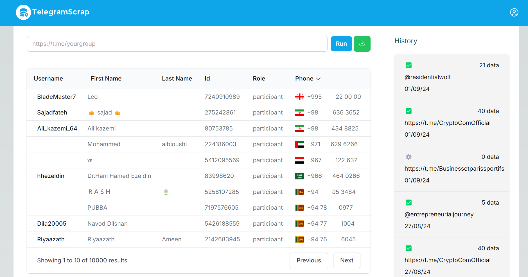This screenshot has width=528, height=277.
Task: Sort by the Role column header
Action: point(259,79)
